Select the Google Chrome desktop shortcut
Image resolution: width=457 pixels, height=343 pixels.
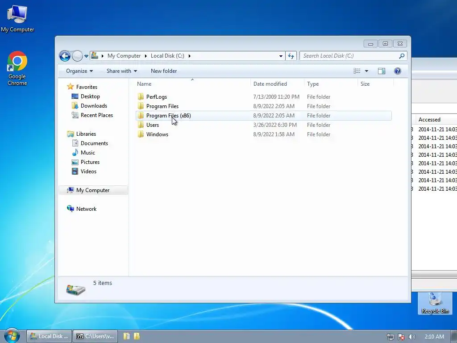[17, 68]
